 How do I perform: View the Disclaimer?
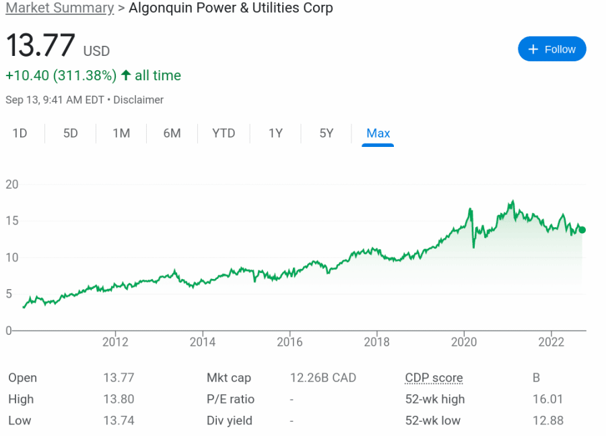138,100
